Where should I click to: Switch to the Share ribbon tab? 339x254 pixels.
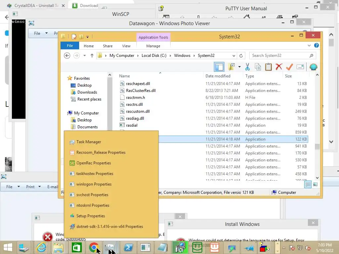(x=108, y=46)
